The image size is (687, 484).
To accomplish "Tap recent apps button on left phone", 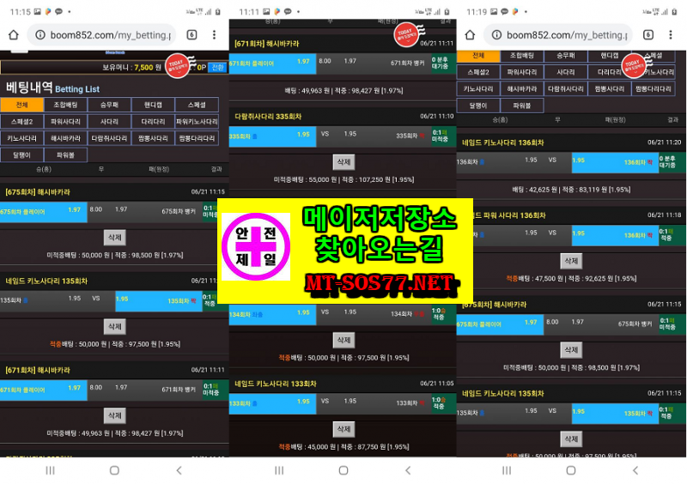I will tap(50, 470).
